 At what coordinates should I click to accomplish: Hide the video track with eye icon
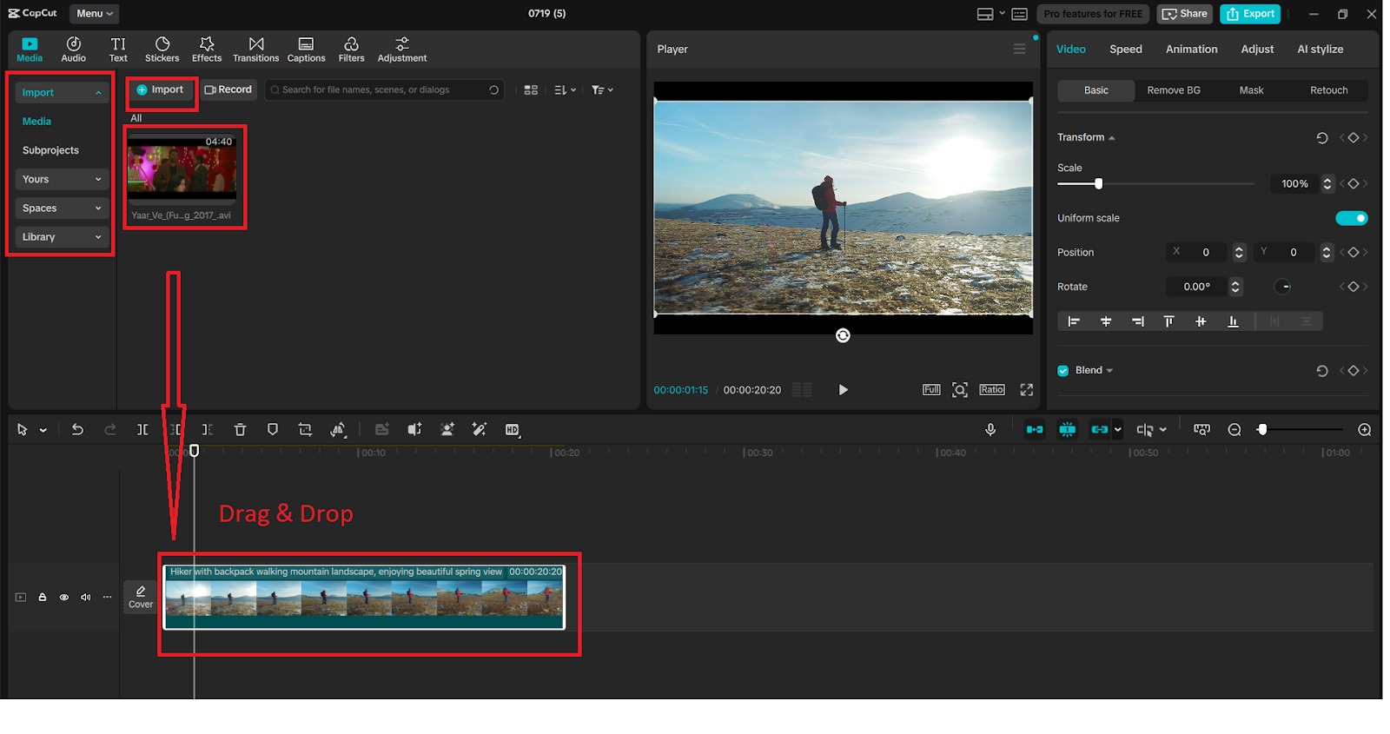point(63,598)
